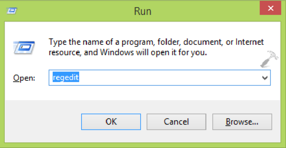Click the large Run icon beside the description

24,48
